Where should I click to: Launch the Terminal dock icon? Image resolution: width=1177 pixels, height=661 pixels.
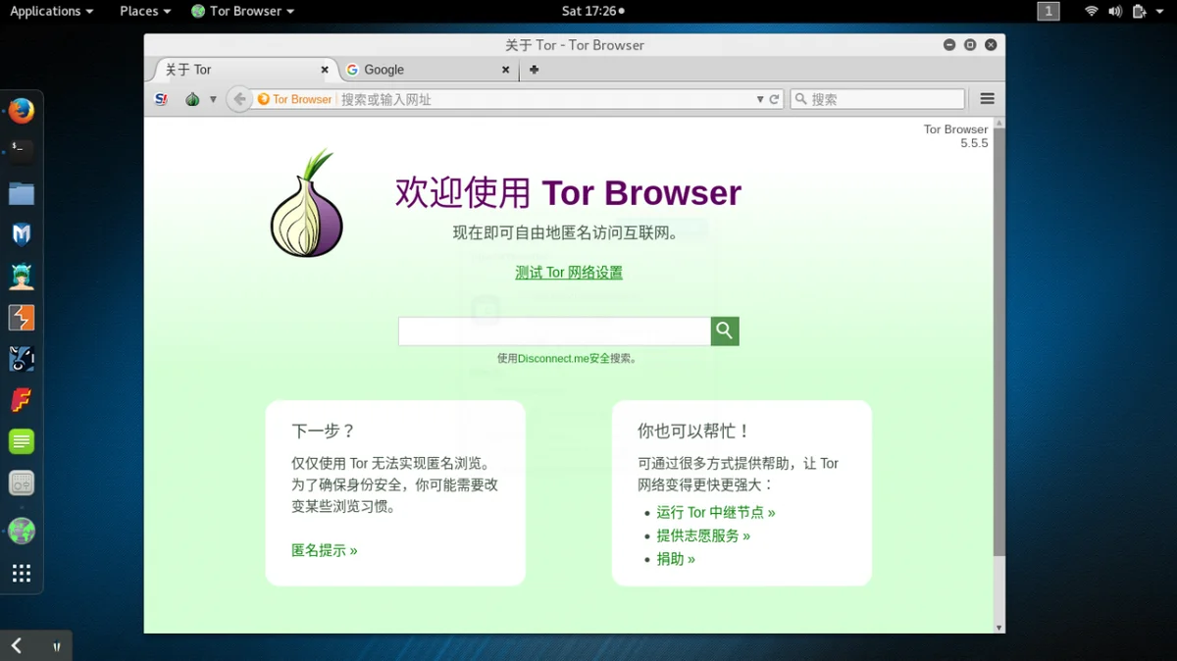(x=22, y=150)
